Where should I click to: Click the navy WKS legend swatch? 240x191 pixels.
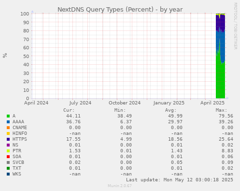[x=8, y=174]
